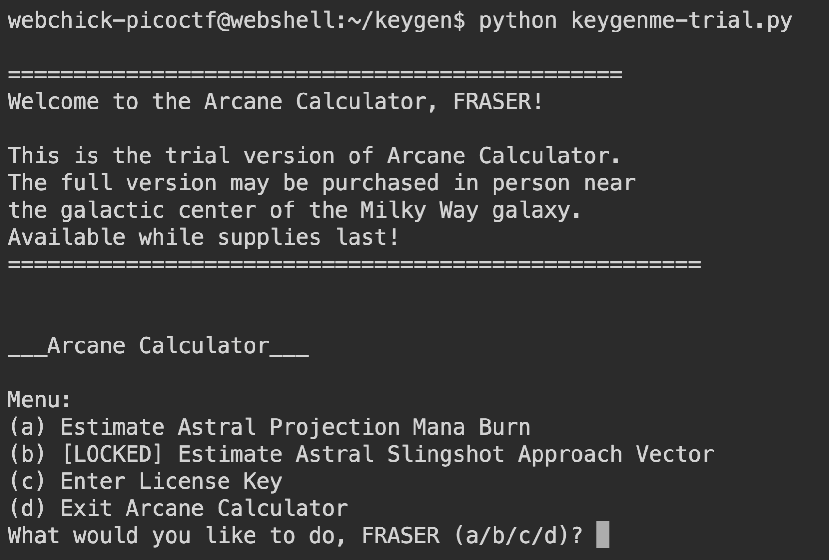The image size is (829, 560).
Task: Select option (a) Estimate Astral Projection Mana Burn
Action: (269, 427)
